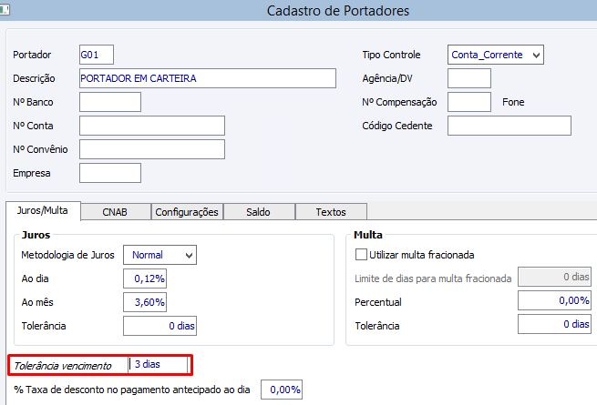
Task: Click the Nº Compensação field
Action: coord(469,102)
